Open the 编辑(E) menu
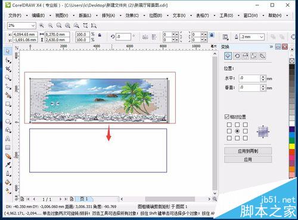Screen dimensions: 298x220 click(x=38, y=16)
